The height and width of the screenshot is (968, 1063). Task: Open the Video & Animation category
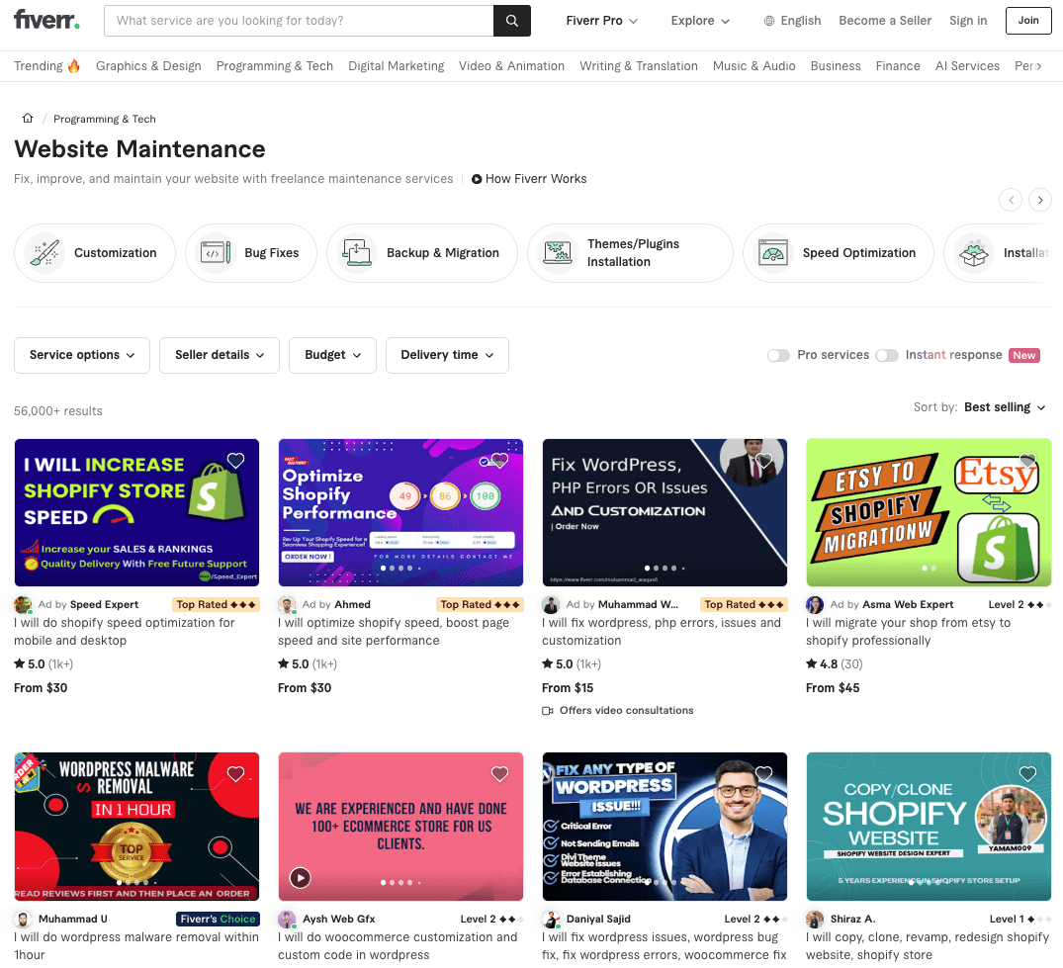512,66
